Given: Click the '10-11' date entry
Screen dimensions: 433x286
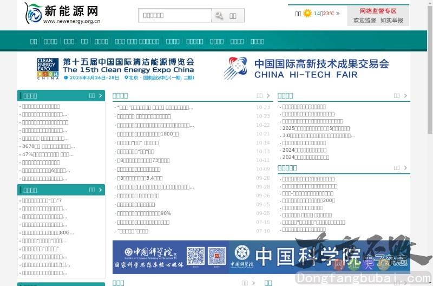Looking at the screenshot, I should pos(263,160).
